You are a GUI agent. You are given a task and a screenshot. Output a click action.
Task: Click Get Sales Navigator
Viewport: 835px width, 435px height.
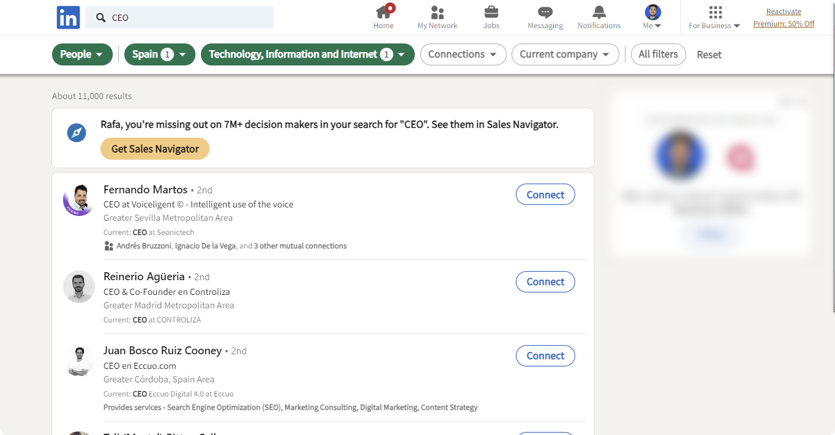154,149
